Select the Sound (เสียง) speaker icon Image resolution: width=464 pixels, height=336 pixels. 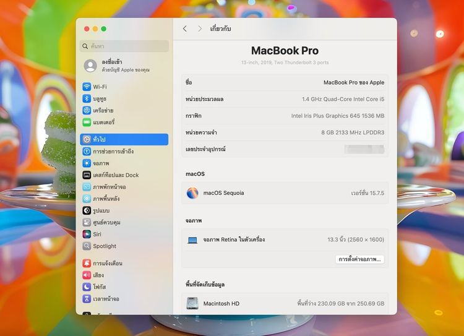87,275
